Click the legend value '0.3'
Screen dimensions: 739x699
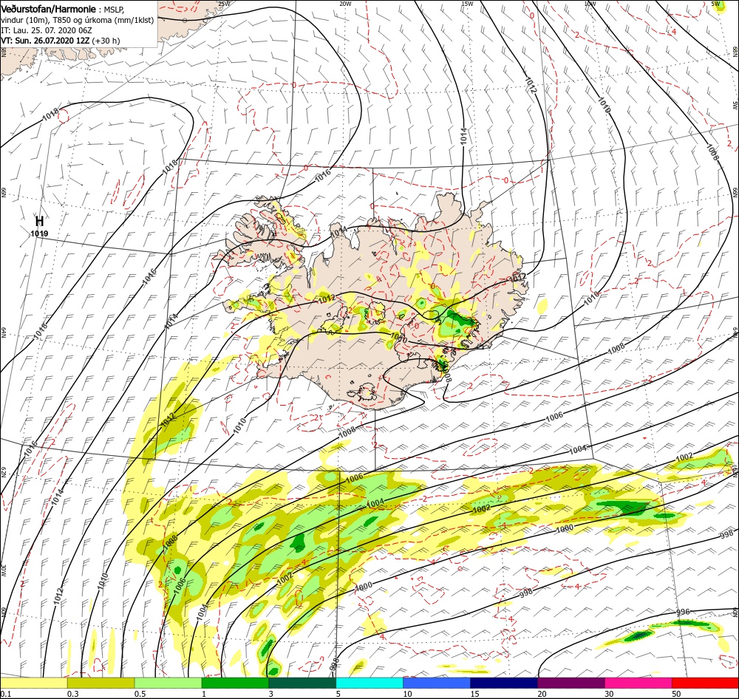point(73,694)
